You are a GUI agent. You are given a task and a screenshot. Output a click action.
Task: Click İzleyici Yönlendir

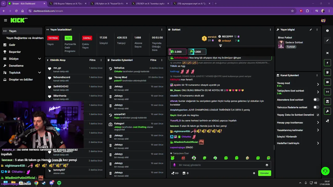click(x=287, y=137)
